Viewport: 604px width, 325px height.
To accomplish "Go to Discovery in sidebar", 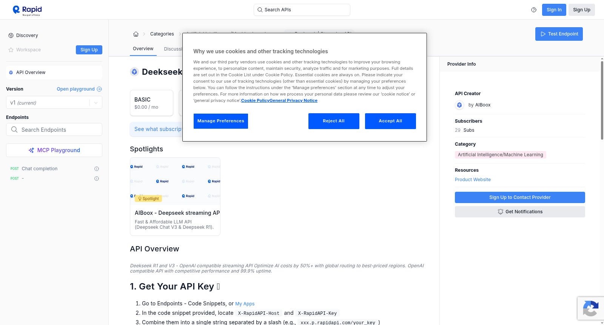I will tap(27, 35).
